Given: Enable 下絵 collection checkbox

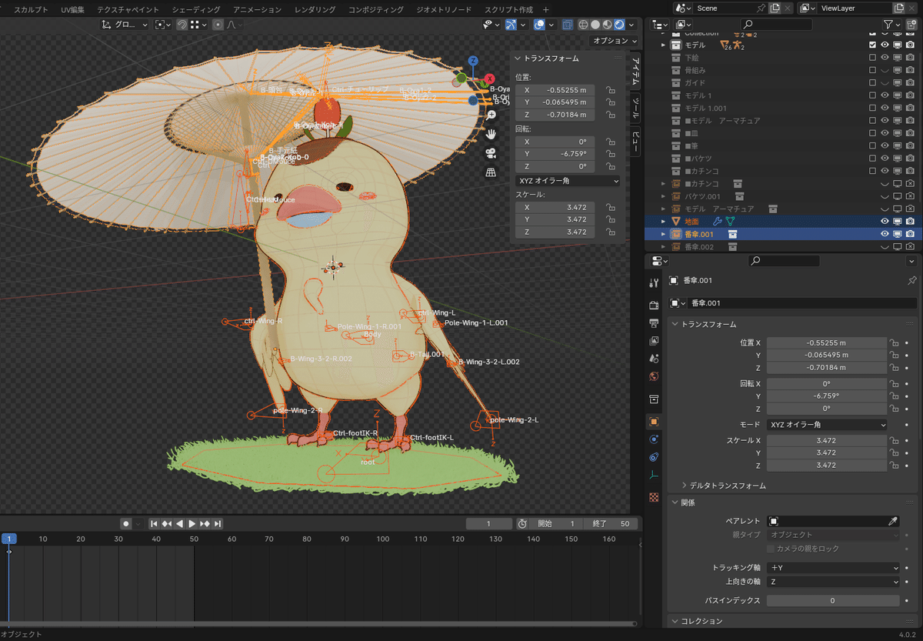Looking at the screenshot, I should tap(872, 58).
